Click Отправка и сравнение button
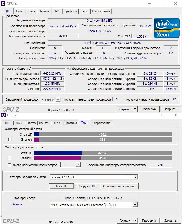Viewport: 182px width, 224px height. point(119,186)
